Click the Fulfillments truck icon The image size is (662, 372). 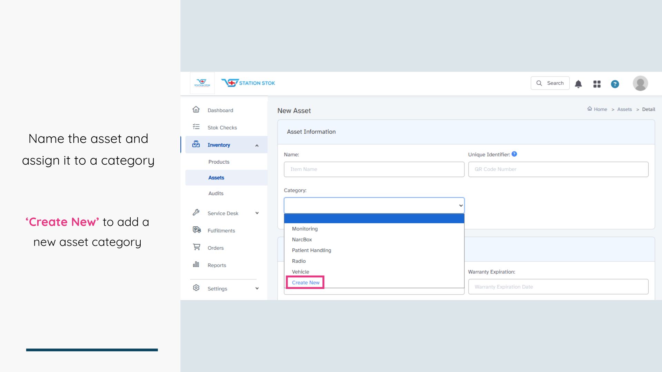point(197,230)
